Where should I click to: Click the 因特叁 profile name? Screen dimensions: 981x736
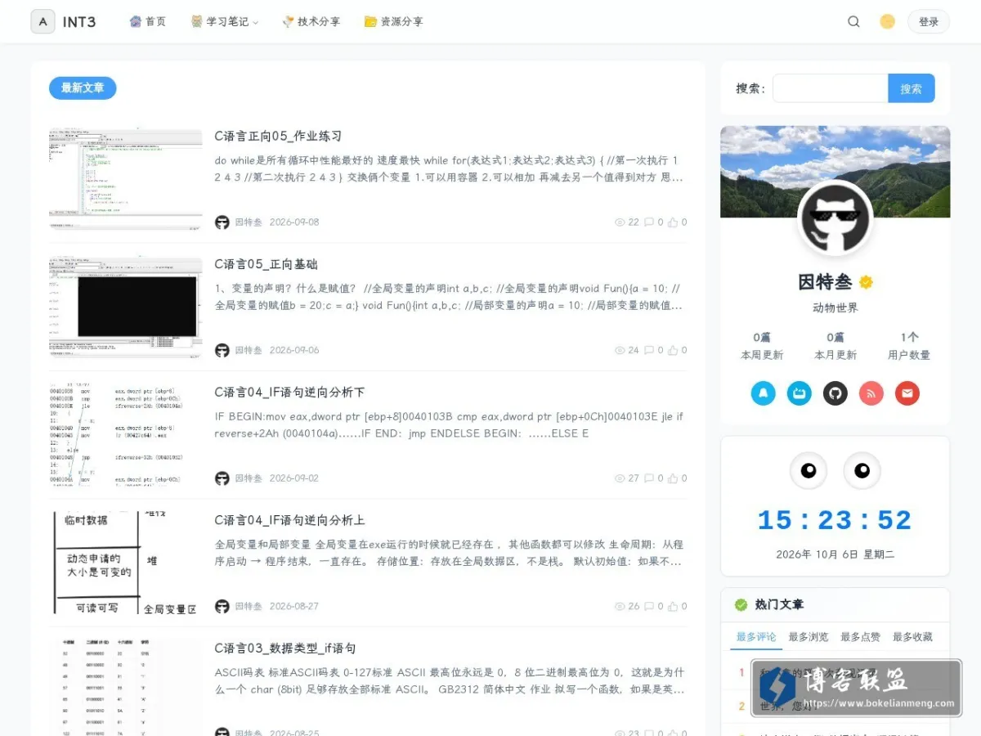pos(825,282)
